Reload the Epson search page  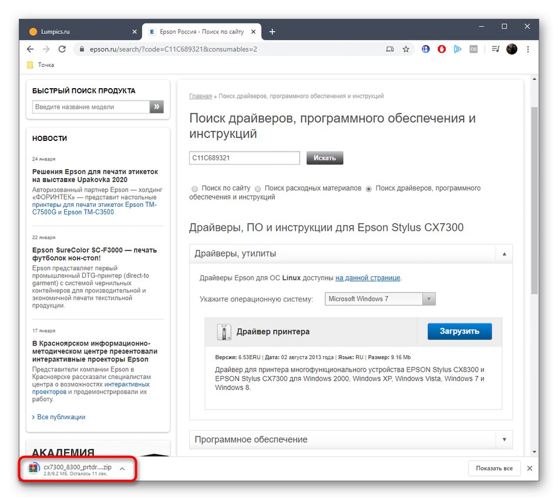(x=62, y=49)
